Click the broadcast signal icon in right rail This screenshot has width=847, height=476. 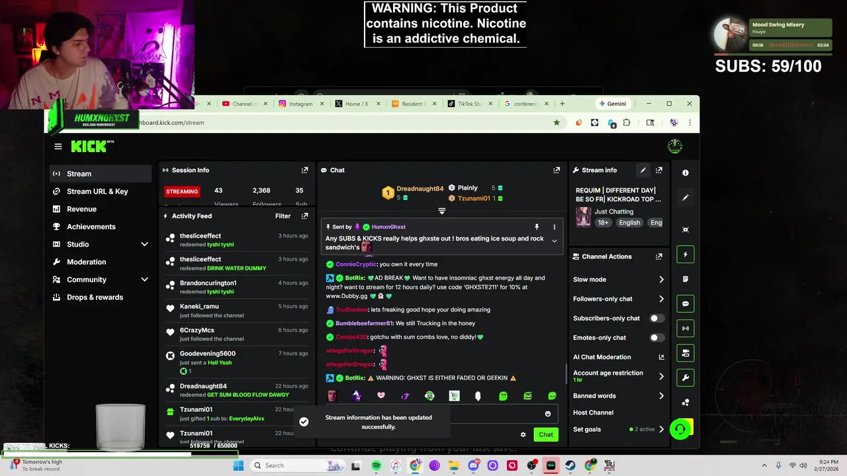(686, 328)
